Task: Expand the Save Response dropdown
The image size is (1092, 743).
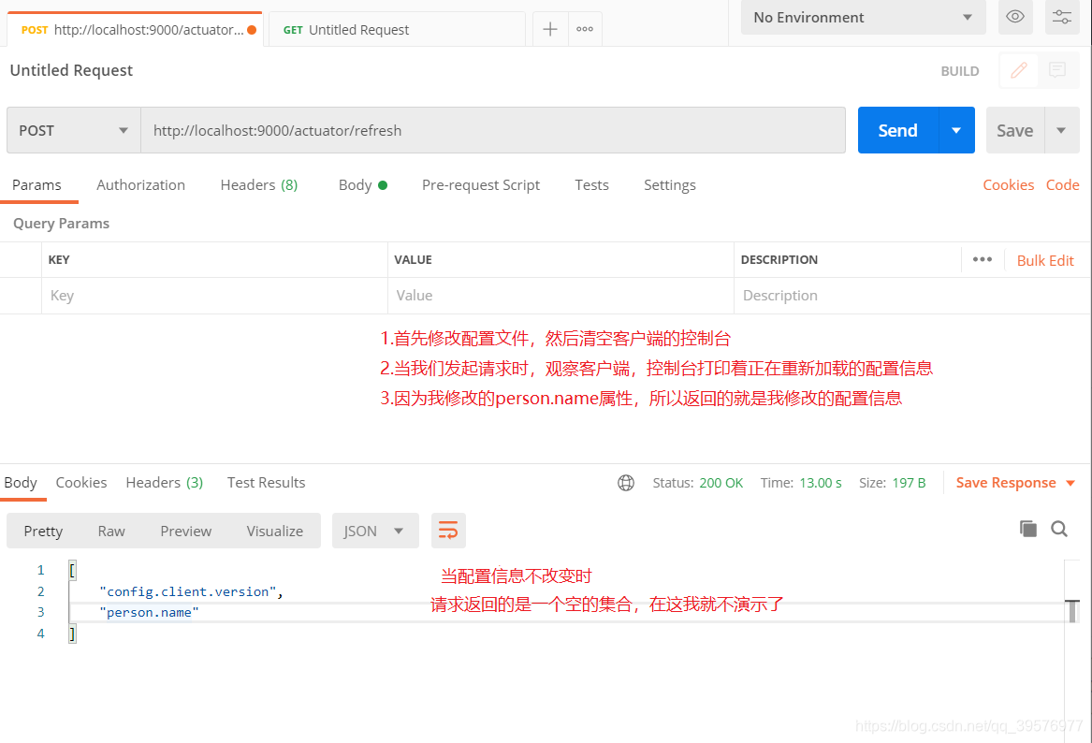Action: tap(1070, 483)
